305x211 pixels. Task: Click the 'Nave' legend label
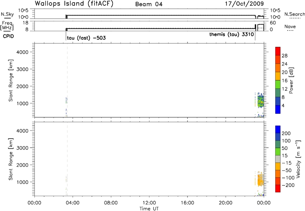pos(290,26)
